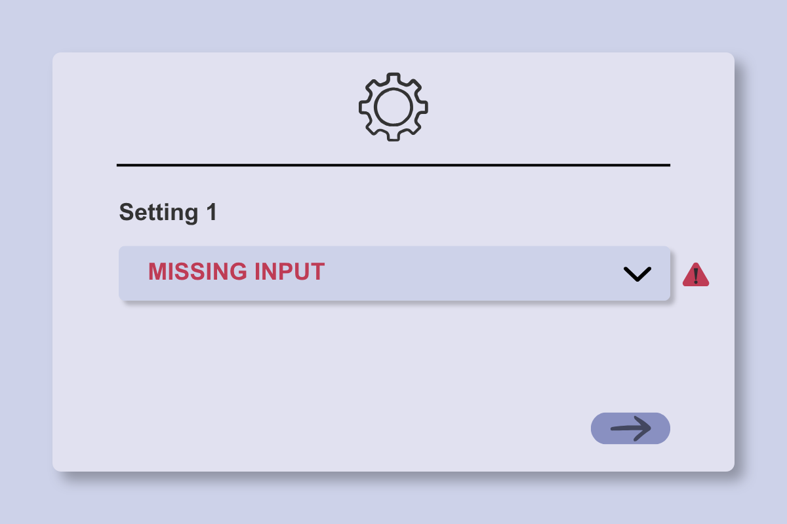
Task: Open the Setting 1 dropdown field
Action: [394, 273]
